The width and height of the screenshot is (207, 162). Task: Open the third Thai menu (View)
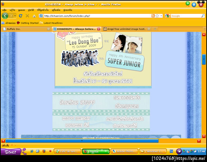(x=21, y=10)
